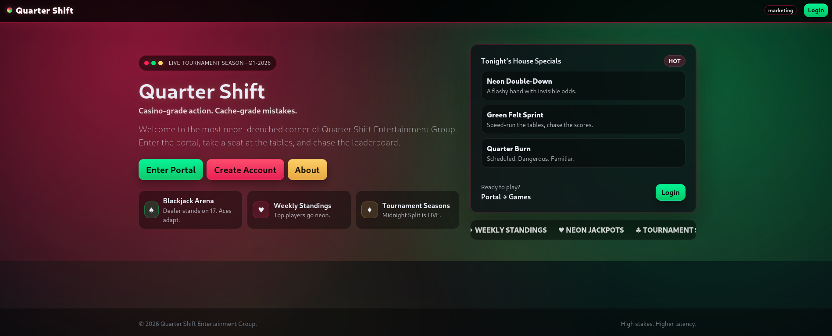The width and height of the screenshot is (832, 336).
Task: Click the Quarter Shift logo dot icon
Action: (10, 10)
